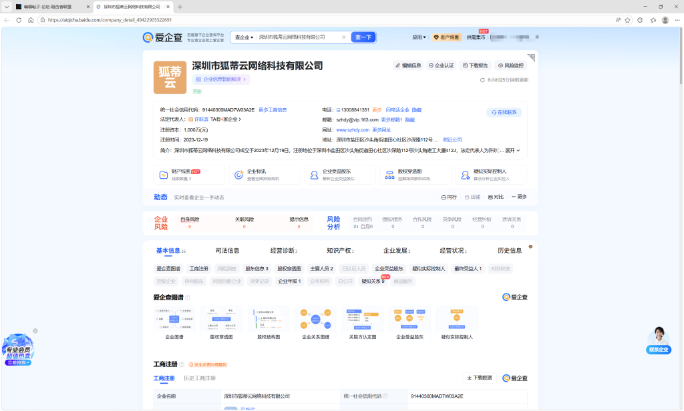
Task: Clear the search box with the x icon
Action: (344, 37)
